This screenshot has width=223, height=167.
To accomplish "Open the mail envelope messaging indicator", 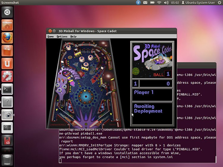I will point(145,3).
